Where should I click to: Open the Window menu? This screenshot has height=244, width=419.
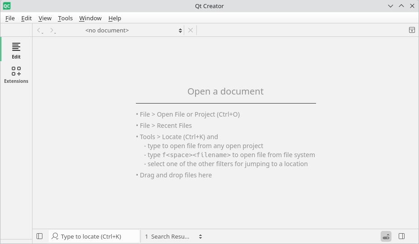coord(90,18)
